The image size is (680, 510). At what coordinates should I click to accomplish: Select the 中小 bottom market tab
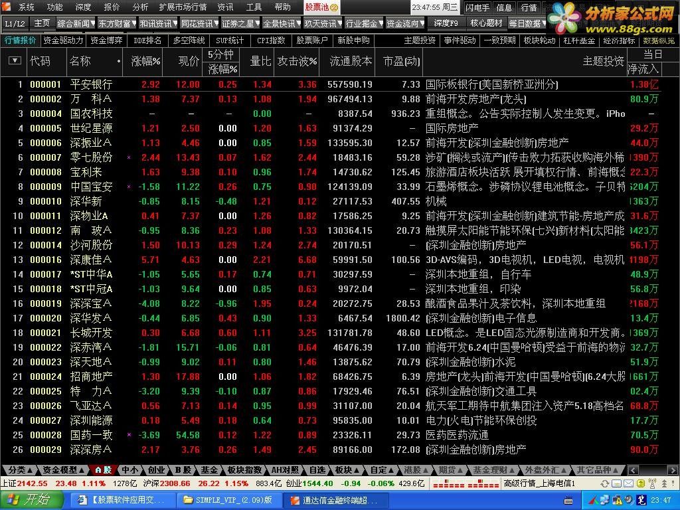[x=129, y=469]
